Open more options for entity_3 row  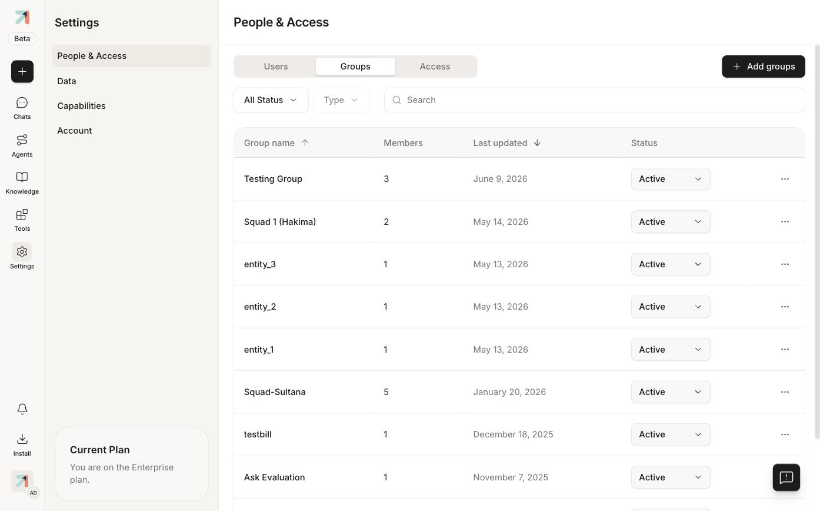tap(785, 264)
